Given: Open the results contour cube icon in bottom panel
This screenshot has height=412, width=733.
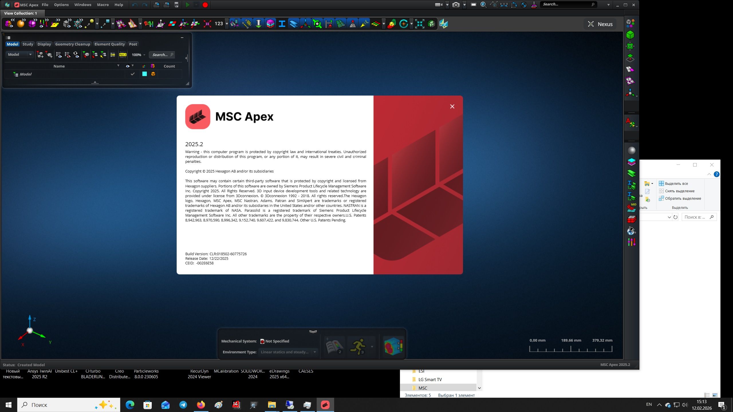Looking at the screenshot, I should click(x=393, y=347).
